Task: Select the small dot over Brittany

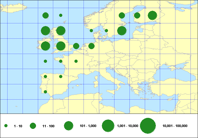Action: [61, 61]
